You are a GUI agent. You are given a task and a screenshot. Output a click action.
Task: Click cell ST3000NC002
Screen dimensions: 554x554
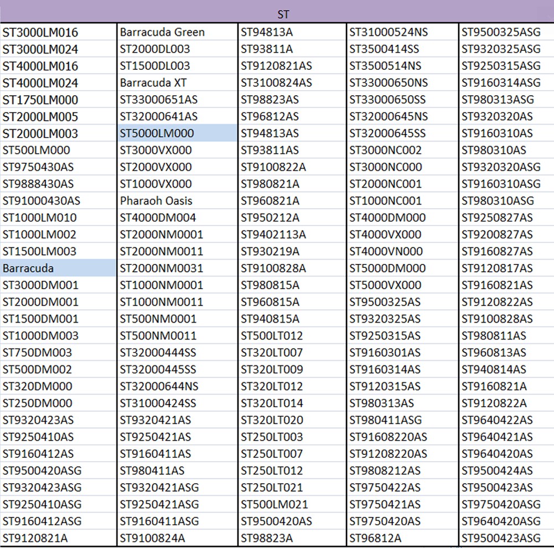(x=402, y=150)
